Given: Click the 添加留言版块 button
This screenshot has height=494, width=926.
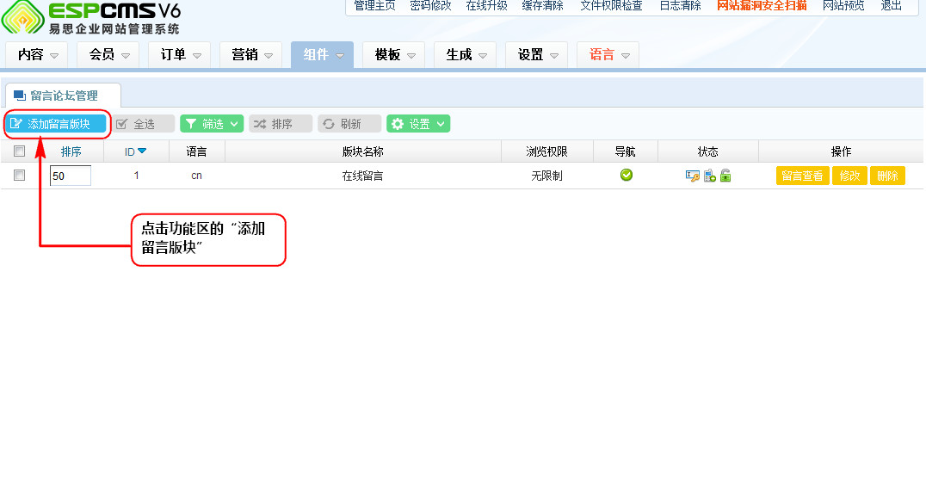Looking at the screenshot, I should click(x=56, y=124).
